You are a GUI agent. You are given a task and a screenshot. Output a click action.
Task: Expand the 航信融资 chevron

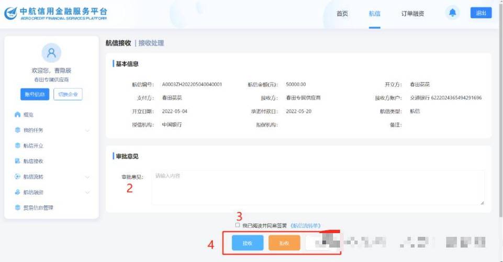pyautogui.click(x=87, y=192)
